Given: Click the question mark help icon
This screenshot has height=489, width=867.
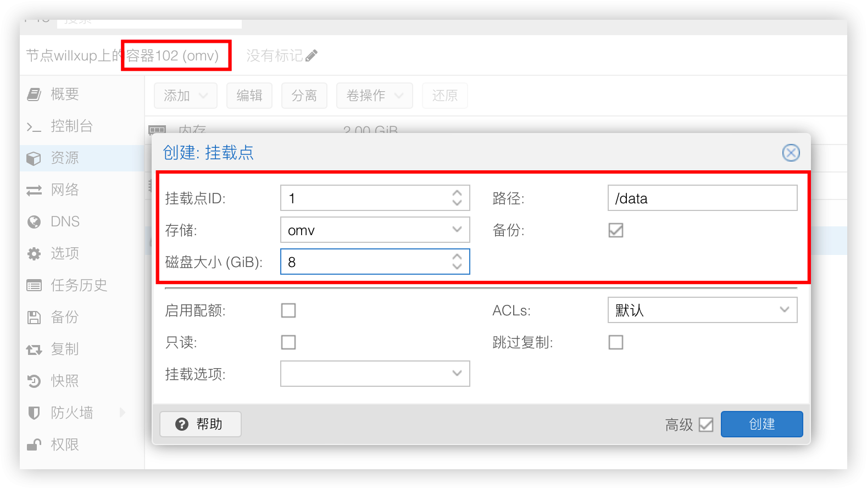Looking at the screenshot, I should point(182,424).
